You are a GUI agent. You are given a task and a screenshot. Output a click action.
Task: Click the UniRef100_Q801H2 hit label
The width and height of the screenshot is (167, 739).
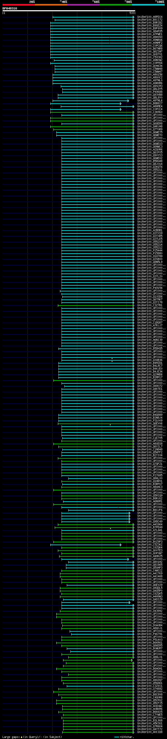150,562
